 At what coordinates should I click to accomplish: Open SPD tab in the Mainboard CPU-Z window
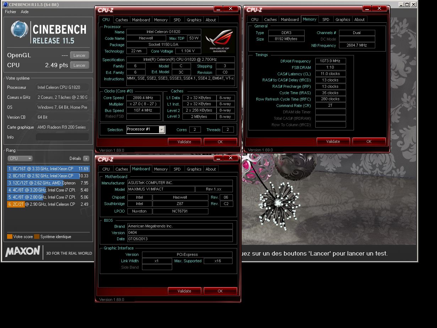[x=177, y=169]
